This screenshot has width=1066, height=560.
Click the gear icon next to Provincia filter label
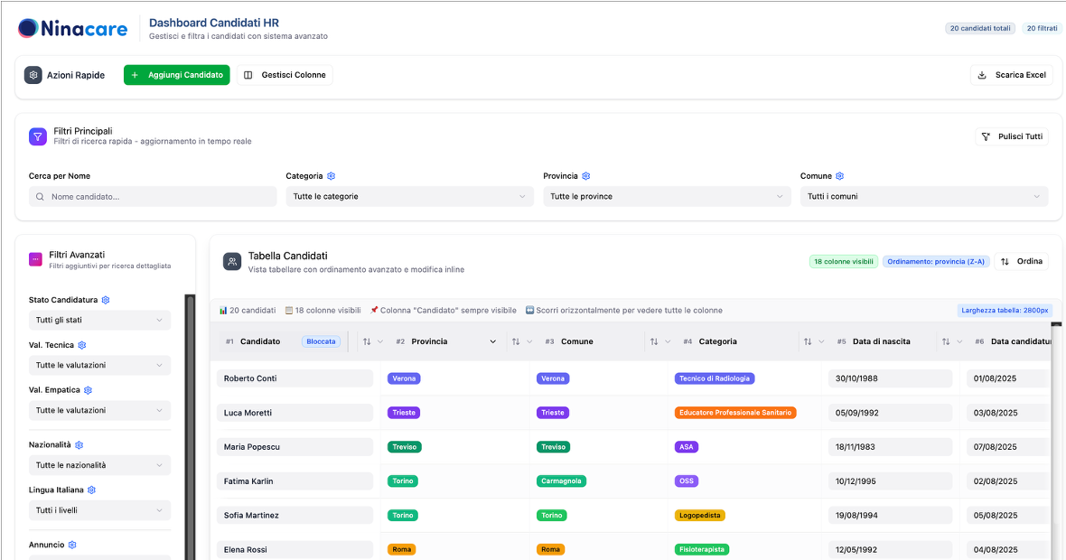tap(586, 176)
